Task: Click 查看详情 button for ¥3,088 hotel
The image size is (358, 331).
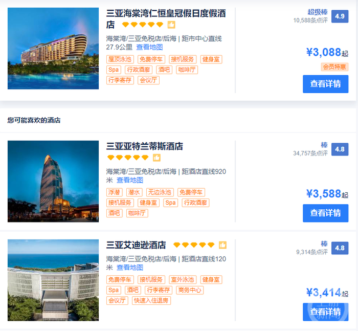Action: [x=326, y=84]
